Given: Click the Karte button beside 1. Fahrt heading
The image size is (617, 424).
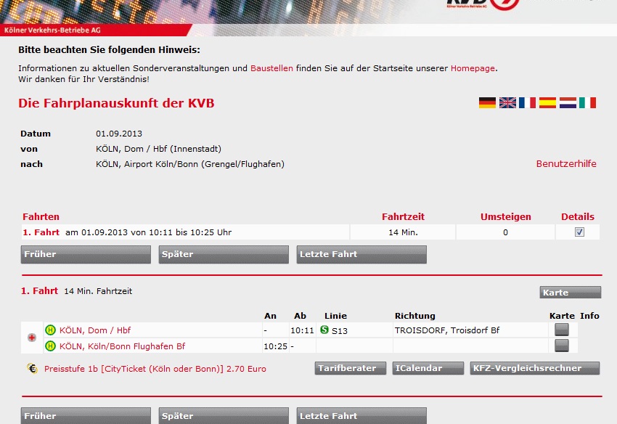Looking at the screenshot, I should [x=571, y=293].
